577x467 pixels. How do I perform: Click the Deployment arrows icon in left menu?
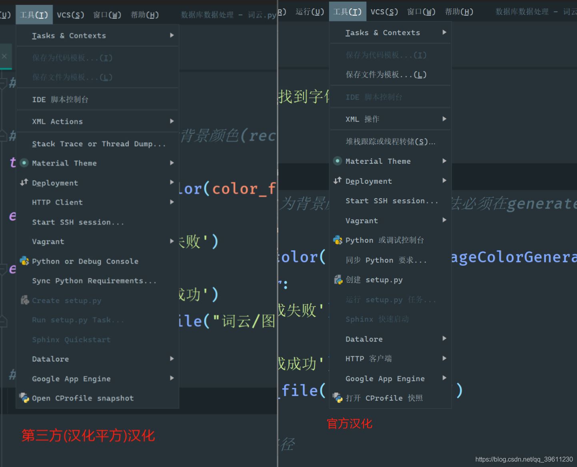click(24, 182)
